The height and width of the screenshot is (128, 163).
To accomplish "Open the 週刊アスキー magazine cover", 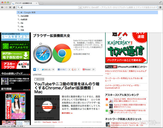I will click(15, 106).
